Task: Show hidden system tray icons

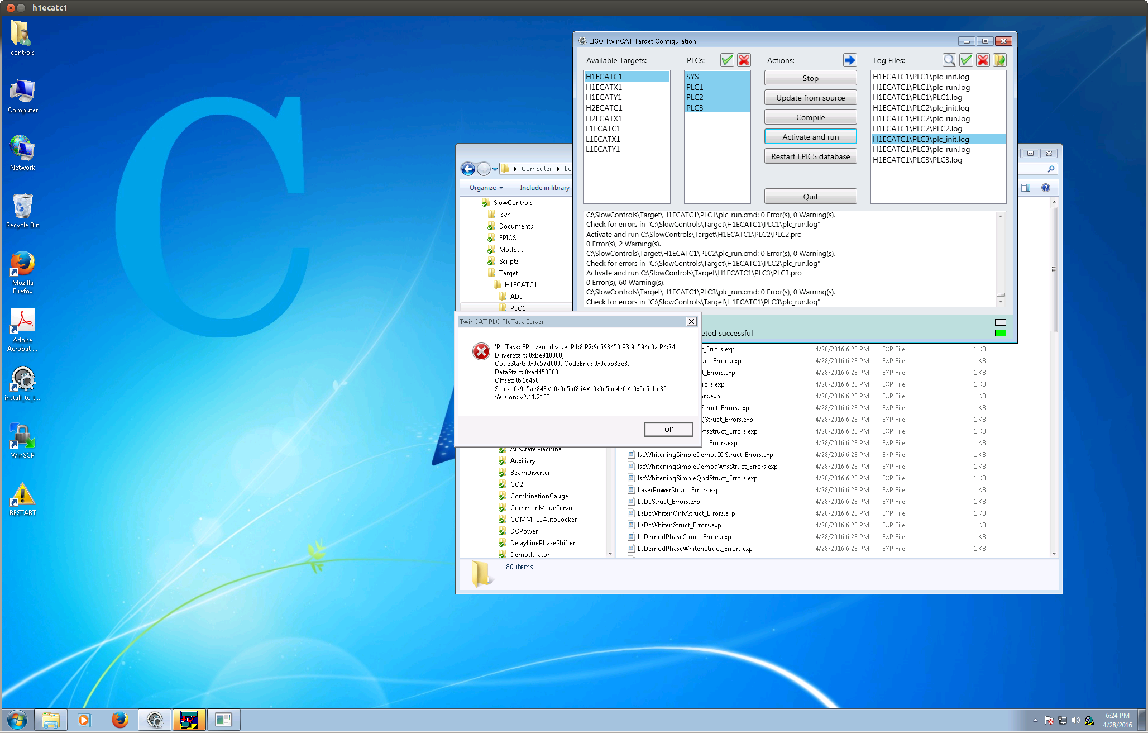Action: (1035, 720)
